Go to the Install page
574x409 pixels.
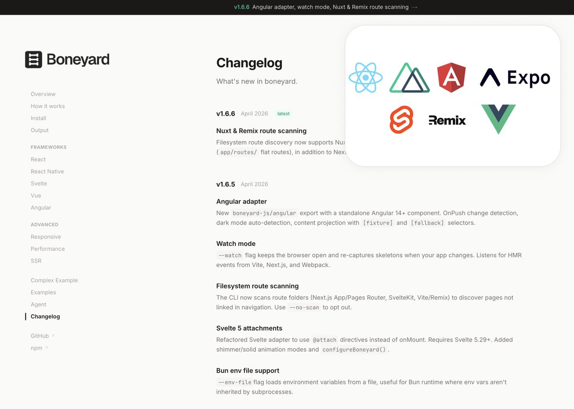[x=38, y=118]
